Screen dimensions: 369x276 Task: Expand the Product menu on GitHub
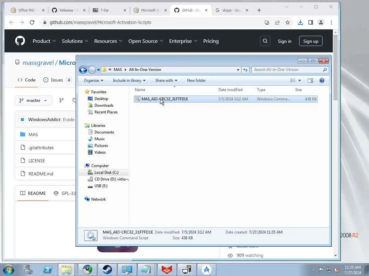pos(44,41)
